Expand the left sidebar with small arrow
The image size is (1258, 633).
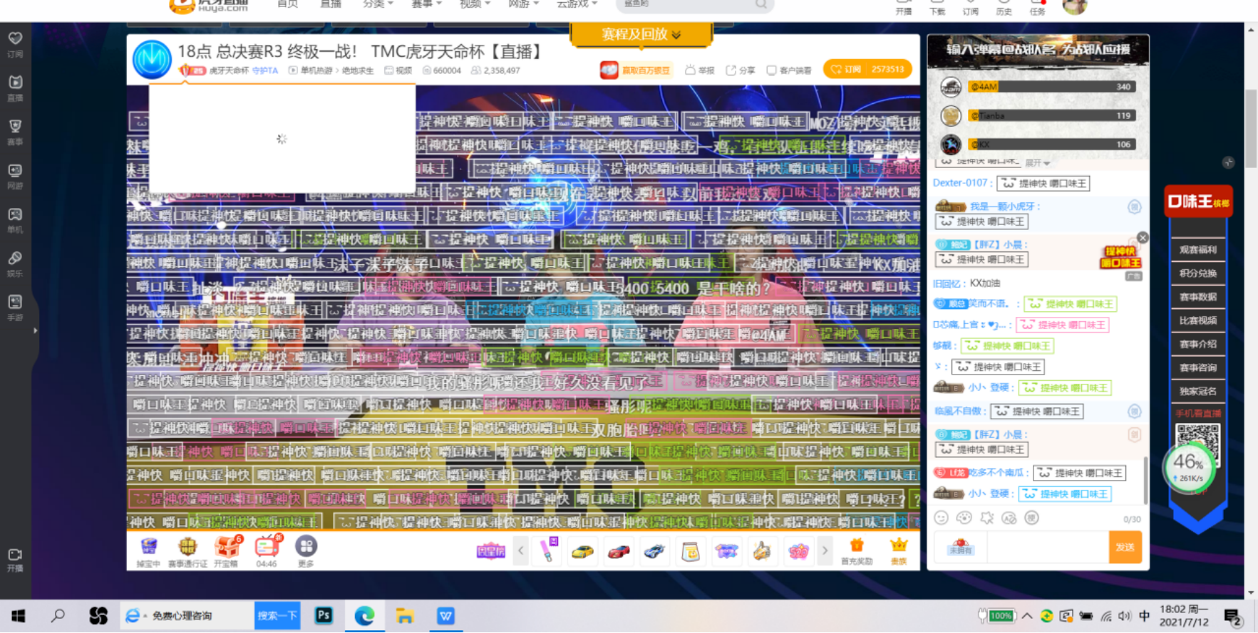click(35, 330)
